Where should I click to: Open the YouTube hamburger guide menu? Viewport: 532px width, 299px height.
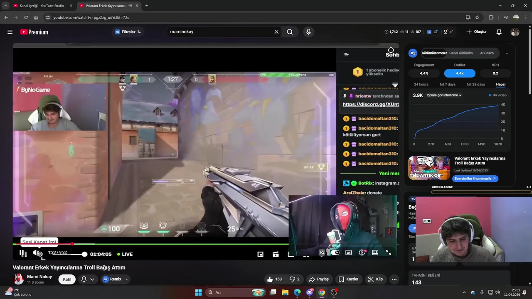10,32
